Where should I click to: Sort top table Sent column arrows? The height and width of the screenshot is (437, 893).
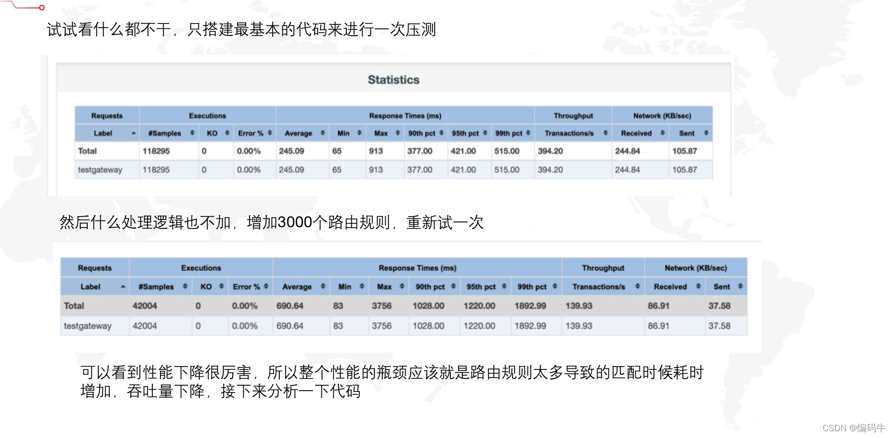tap(706, 133)
